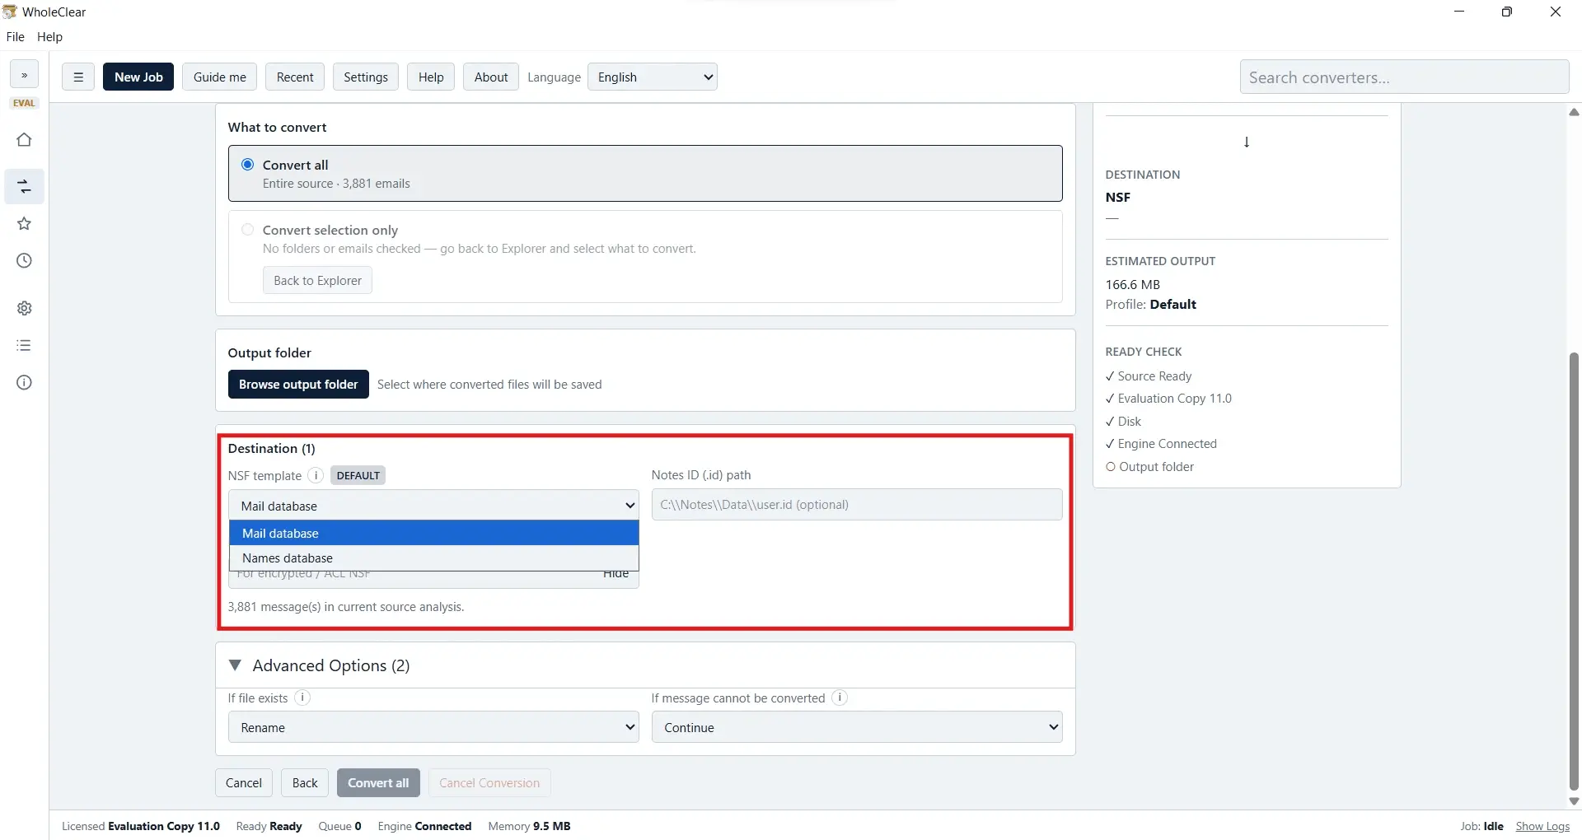Click the vertical scrollbar thumb

(x=1574, y=571)
